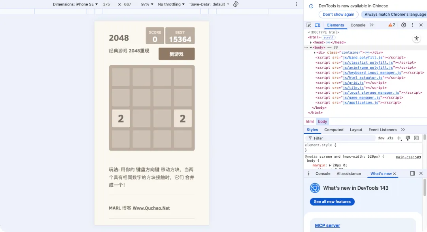This screenshot has height=232, width=427.
Task: Open DevTools settings gear
Action: pyautogui.click(x=403, y=25)
